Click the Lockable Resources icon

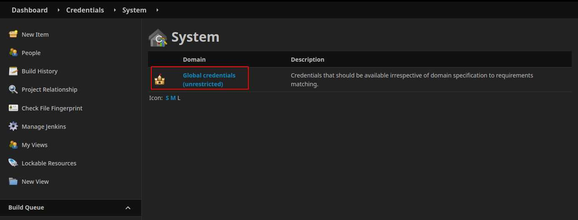13,163
